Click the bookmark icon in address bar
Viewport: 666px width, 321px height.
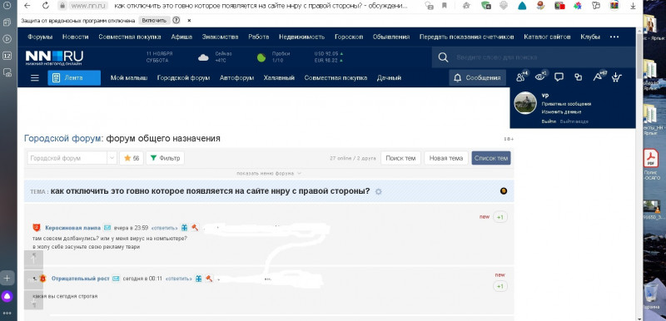(445, 6)
